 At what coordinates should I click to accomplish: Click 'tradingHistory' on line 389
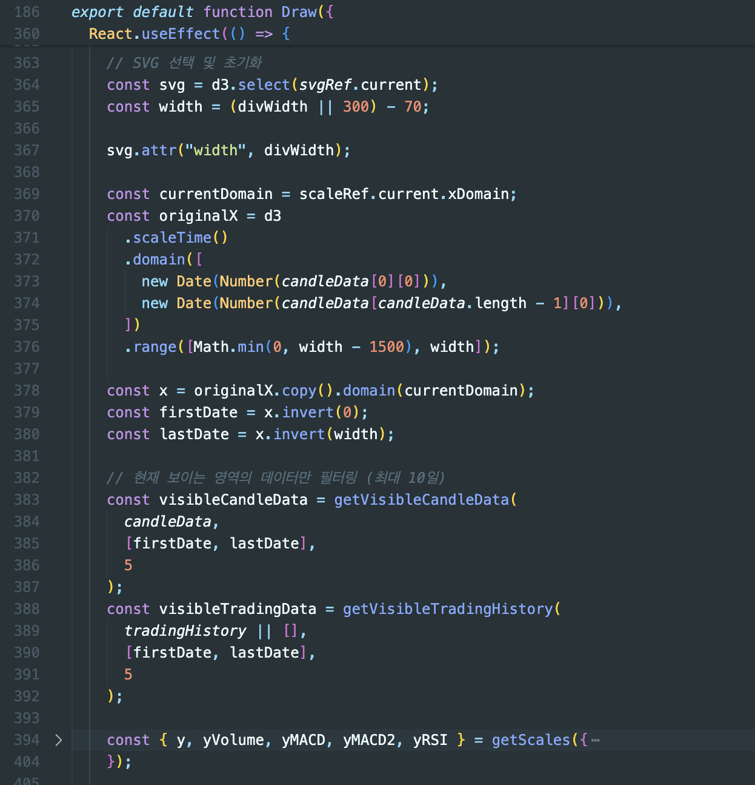(x=185, y=630)
